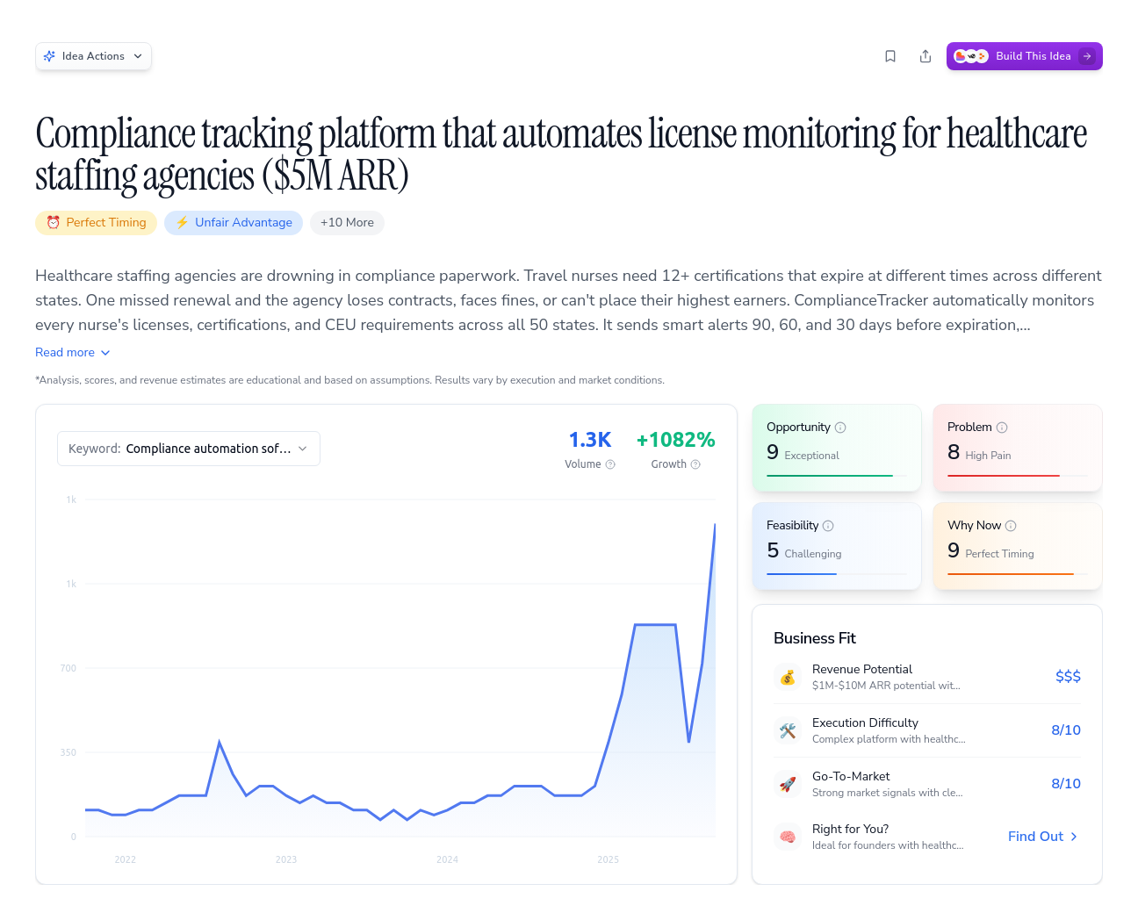Screen dimensions: 1138x920
Task: Click the bookmark icon to save idea
Action: (890, 56)
